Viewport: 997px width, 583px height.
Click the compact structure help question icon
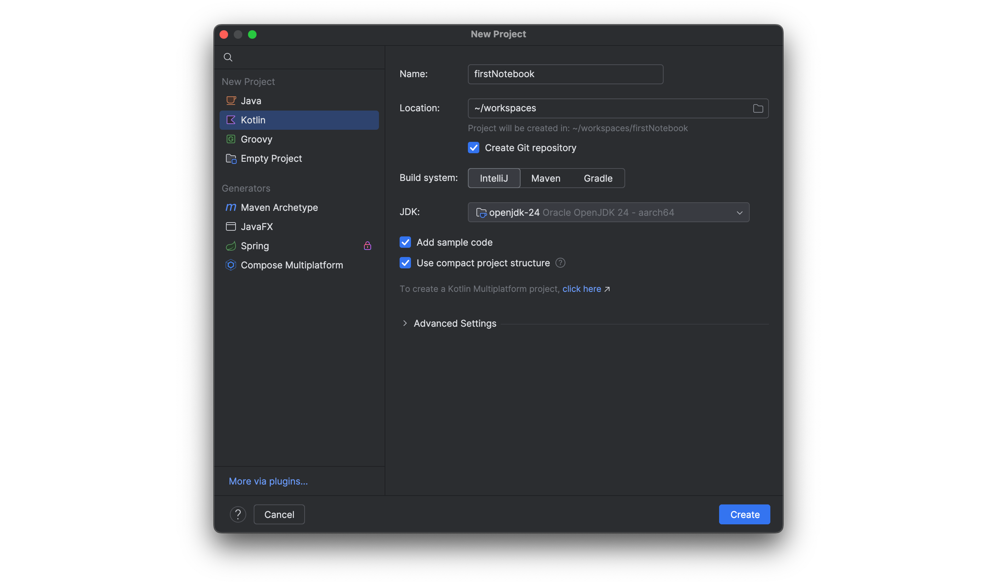[x=560, y=263]
